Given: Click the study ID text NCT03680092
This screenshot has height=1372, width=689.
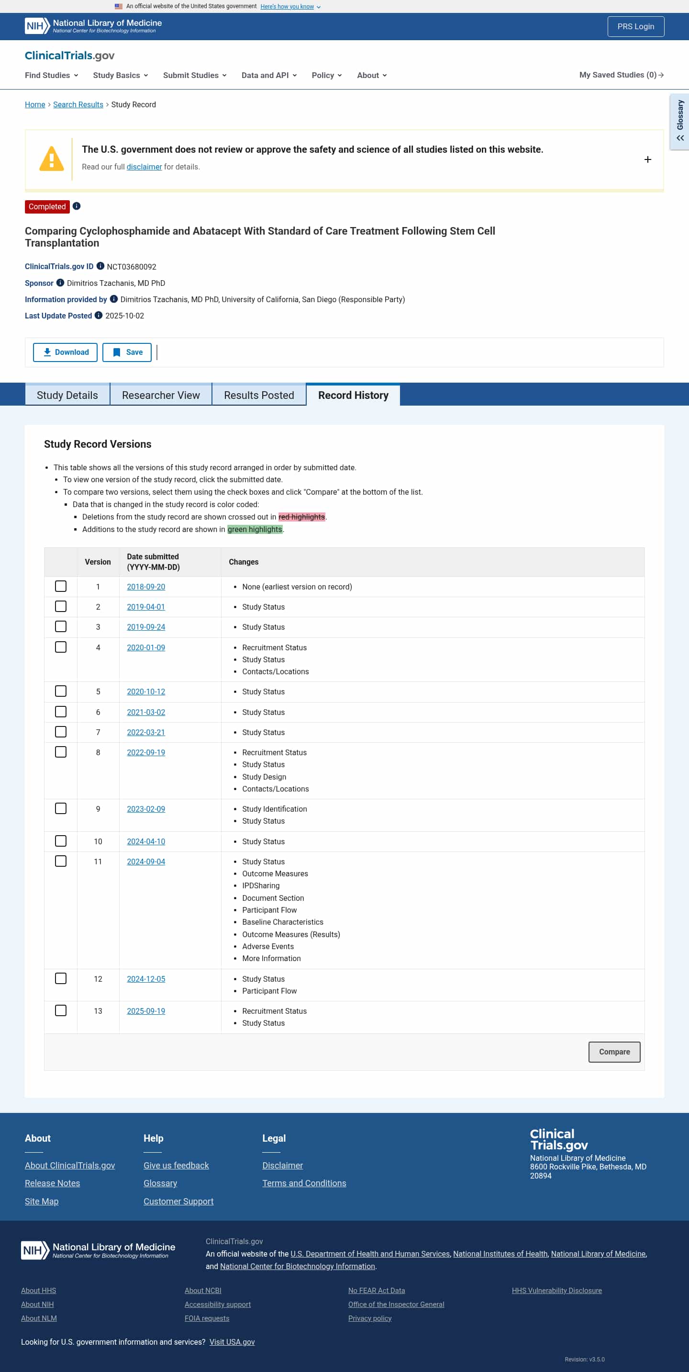Looking at the screenshot, I should click(132, 266).
